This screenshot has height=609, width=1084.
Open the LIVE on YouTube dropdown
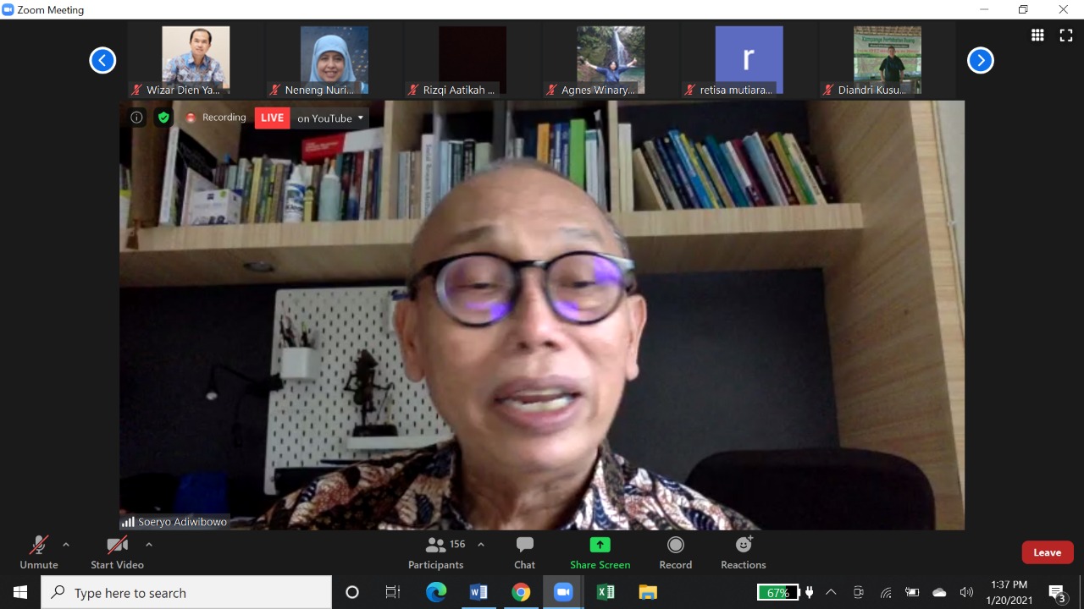click(x=361, y=118)
